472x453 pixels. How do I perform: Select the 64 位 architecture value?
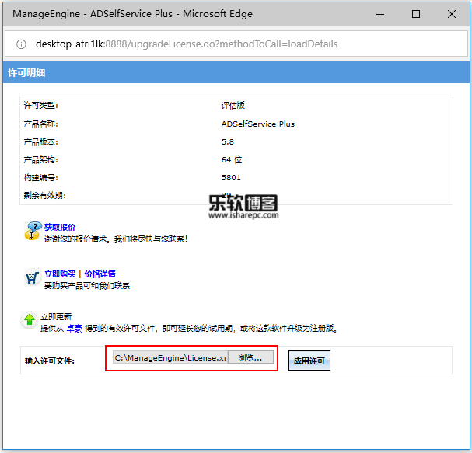pos(232,159)
